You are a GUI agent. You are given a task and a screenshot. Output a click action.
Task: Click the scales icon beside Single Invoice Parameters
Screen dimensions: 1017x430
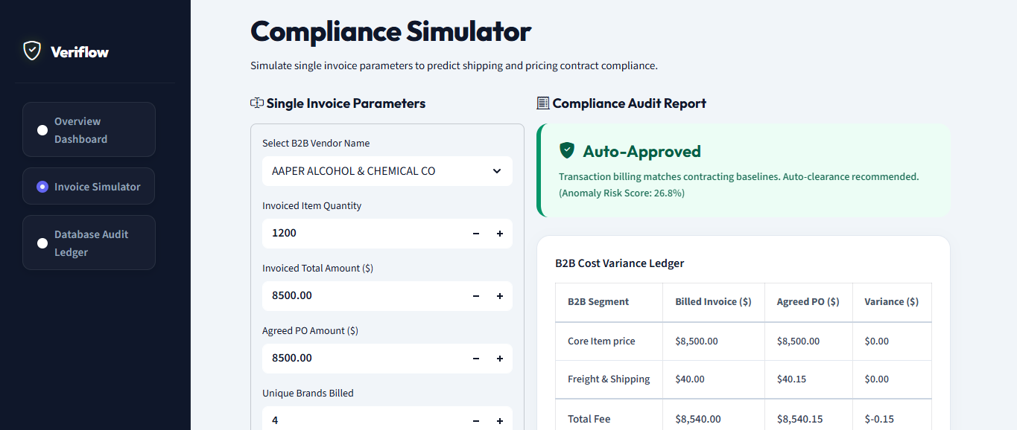pos(257,103)
